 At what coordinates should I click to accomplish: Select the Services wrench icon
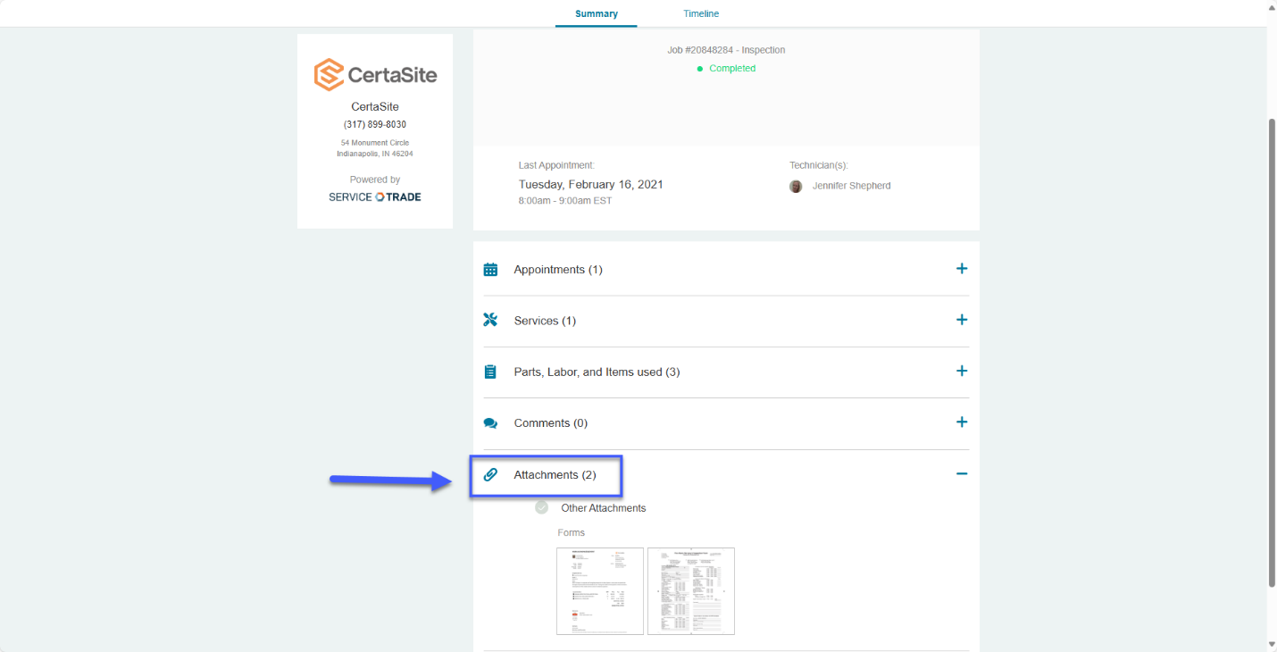pos(490,320)
